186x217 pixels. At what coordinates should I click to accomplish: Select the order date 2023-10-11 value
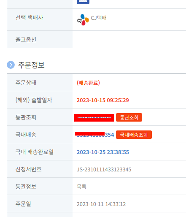(101, 204)
